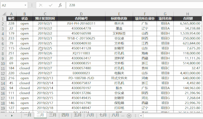
Task: Click the 项目名称 header cell
Action: (165, 18)
